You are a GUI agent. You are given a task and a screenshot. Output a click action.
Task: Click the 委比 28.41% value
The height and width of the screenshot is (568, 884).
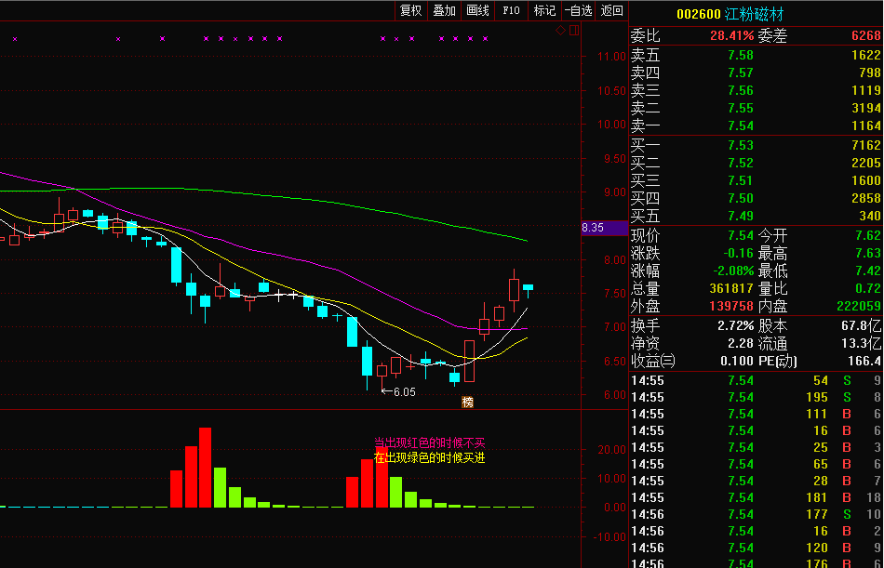[x=730, y=35]
